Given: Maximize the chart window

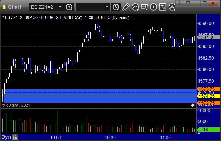Looking at the screenshot, I should coord(205,3).
